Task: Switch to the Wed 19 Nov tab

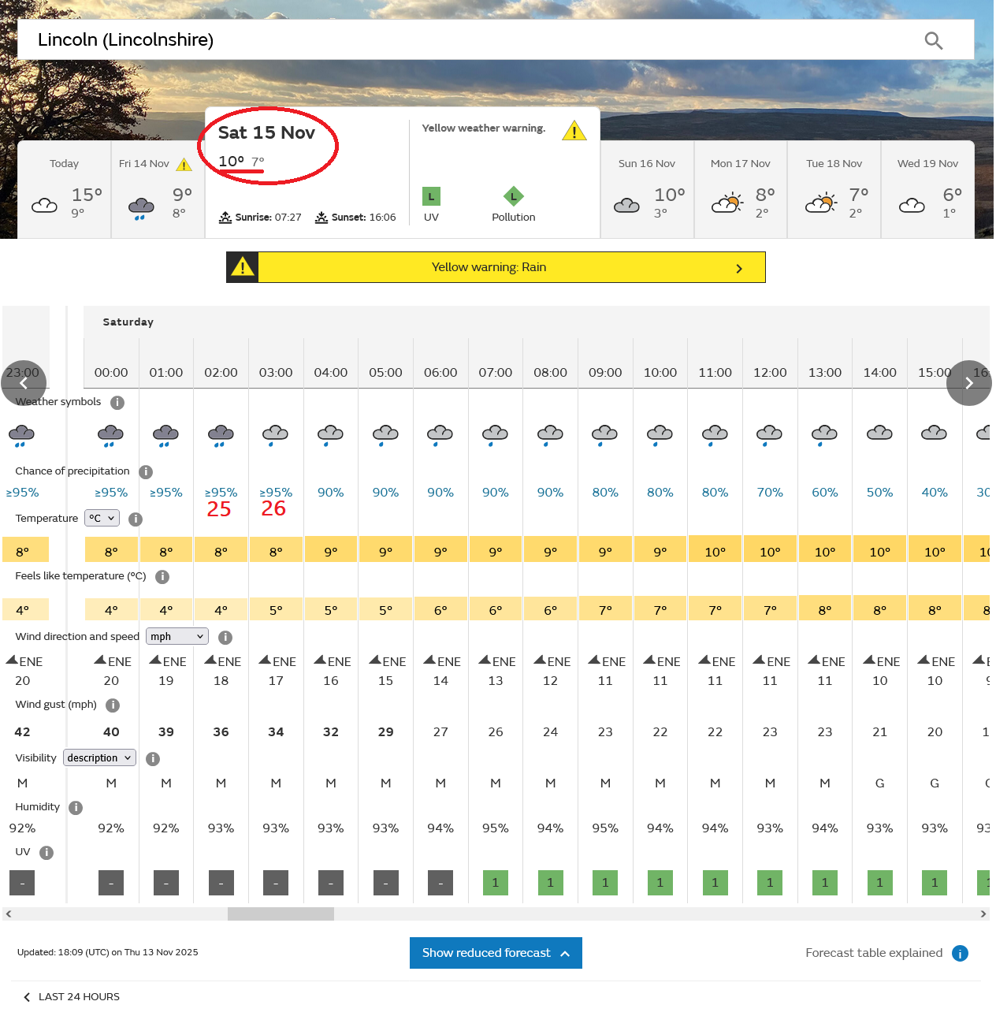Action: click(x=927, y=189)
